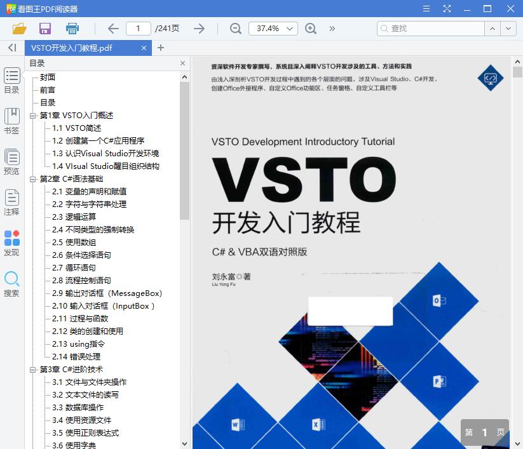Screen dimensions: 523x449
Task: Go to 1.4 Visual Studio项目组织结构
Action: (x=105, y=166)
